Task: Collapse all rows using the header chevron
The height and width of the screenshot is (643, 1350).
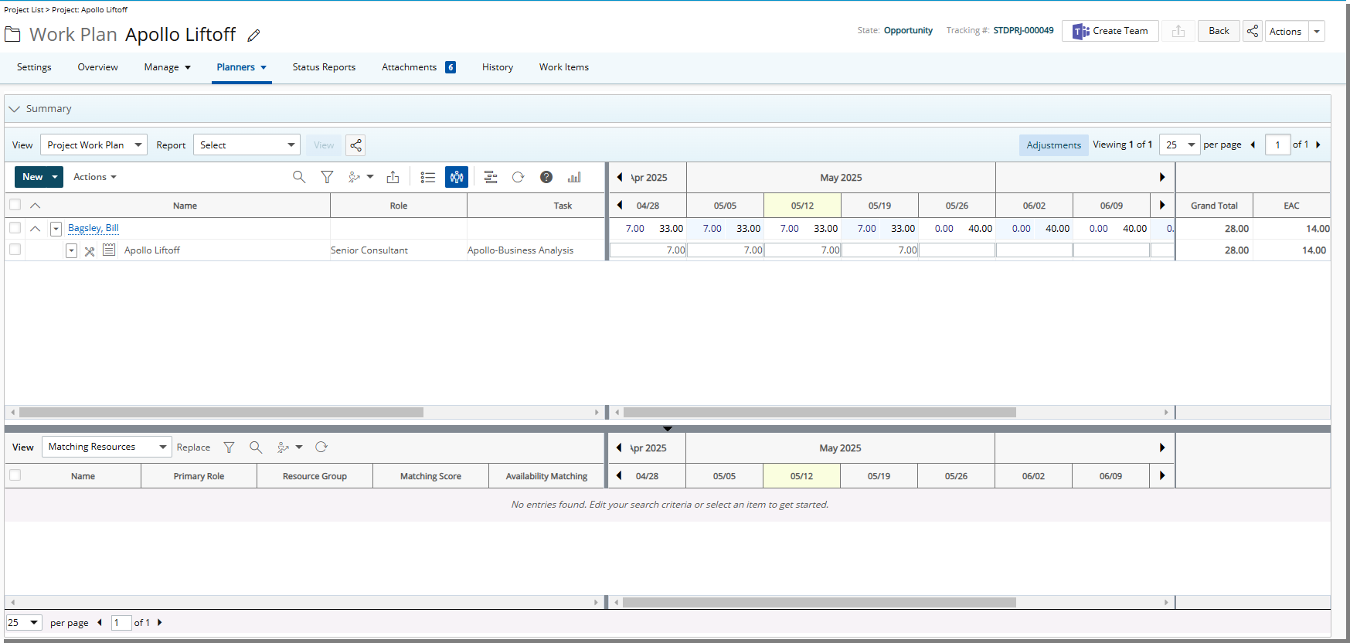Action: [x=35, y=206]
